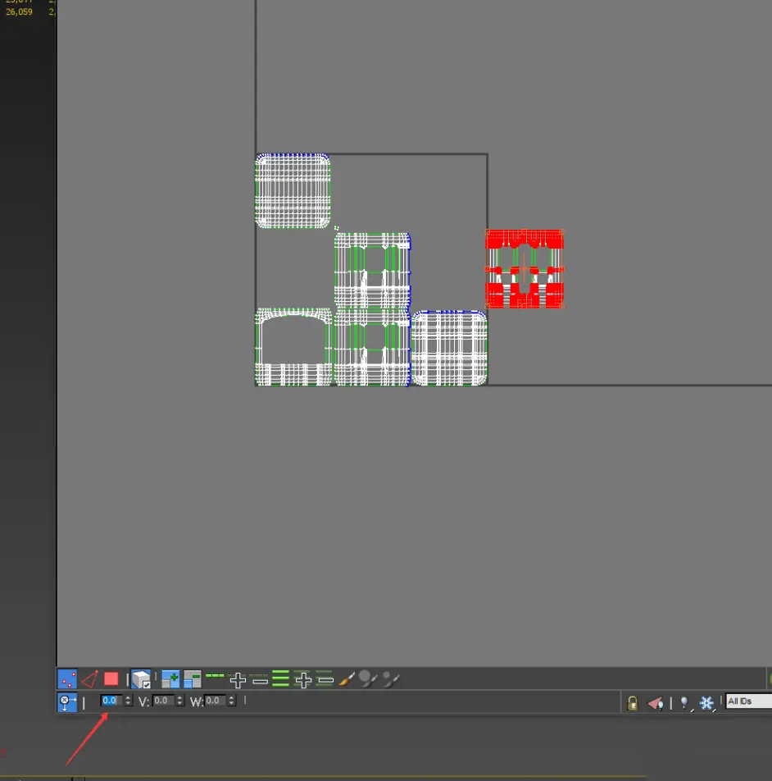Select the red highlighted UV cluster
The height and width of the screenshot is (781, 772).
pyautogui.click(x=525, y=269)
